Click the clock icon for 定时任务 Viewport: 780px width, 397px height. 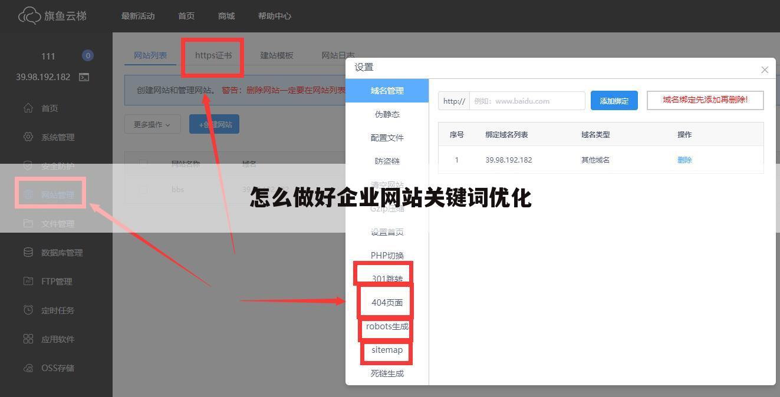(x=28, y=310)
